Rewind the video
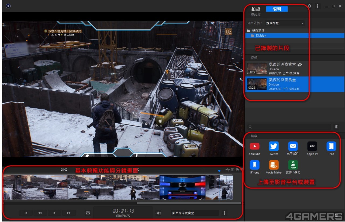This screenshot has height=222, width=345. point(40,213)
